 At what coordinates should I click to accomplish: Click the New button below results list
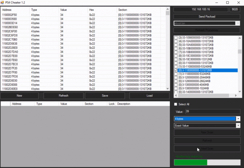coord(19,96)
